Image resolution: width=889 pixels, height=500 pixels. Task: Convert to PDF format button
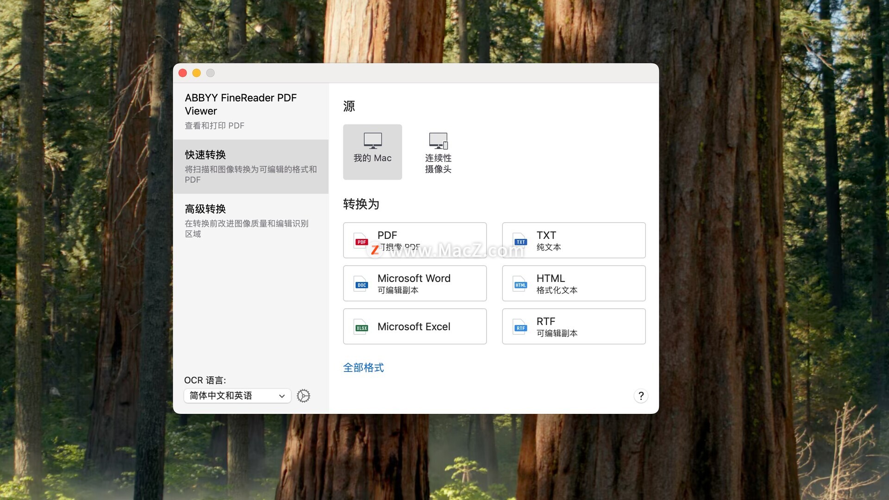pos(415,240)
